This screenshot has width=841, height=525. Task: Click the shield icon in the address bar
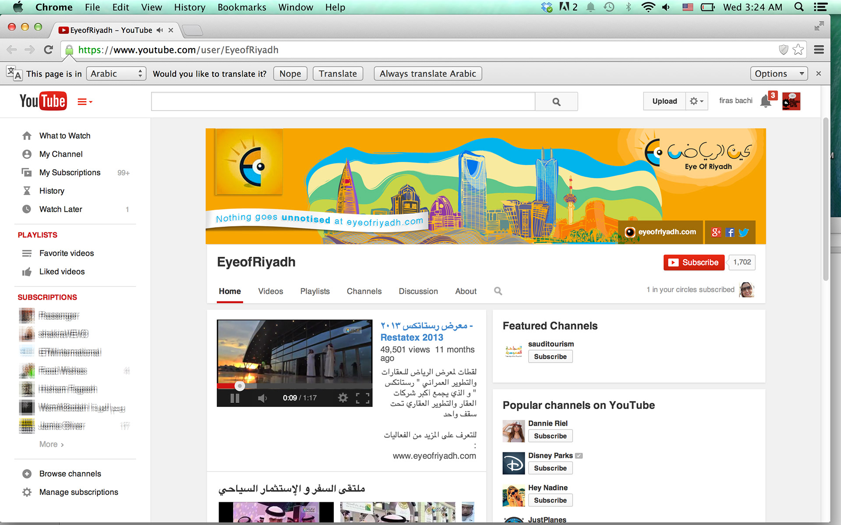coord(784,50)
